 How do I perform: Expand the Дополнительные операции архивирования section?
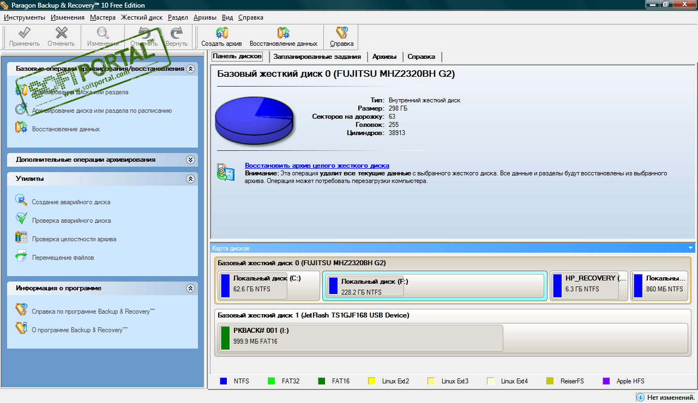[190, 160]
